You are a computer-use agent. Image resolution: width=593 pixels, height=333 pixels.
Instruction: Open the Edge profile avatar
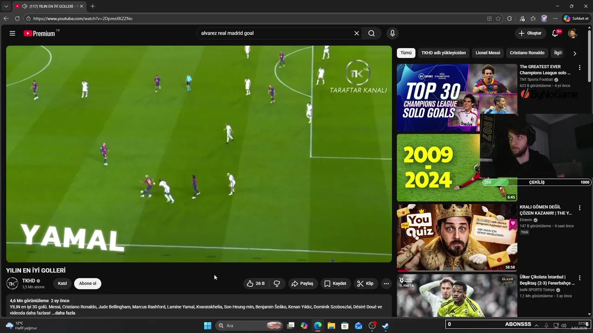tap(544, 18)
